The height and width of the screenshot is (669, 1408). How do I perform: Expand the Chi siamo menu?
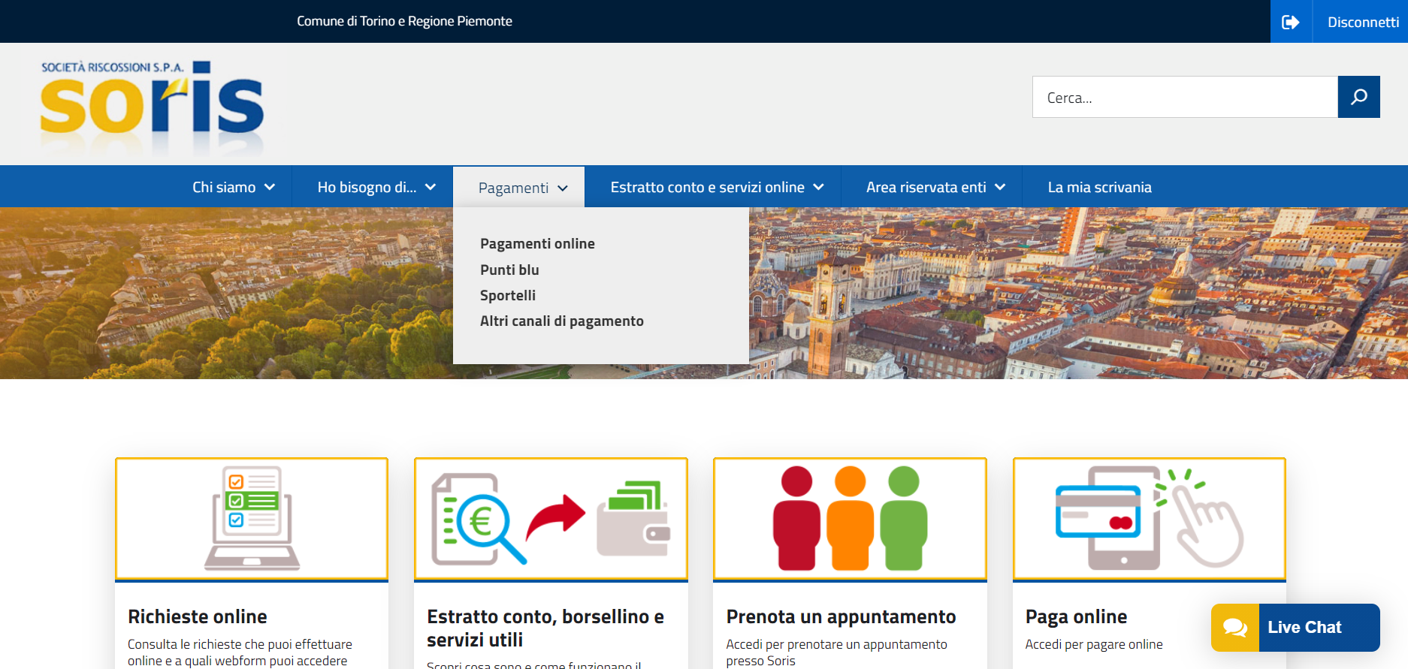[x=234, y=187]
